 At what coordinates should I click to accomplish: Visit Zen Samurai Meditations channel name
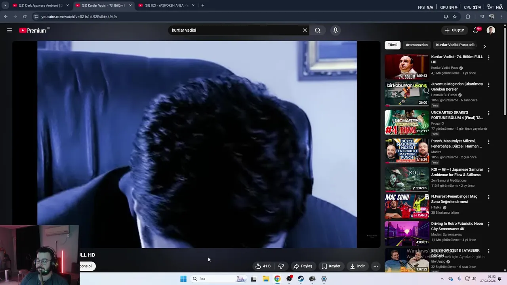pyautogui.click(x=449, y=180)
